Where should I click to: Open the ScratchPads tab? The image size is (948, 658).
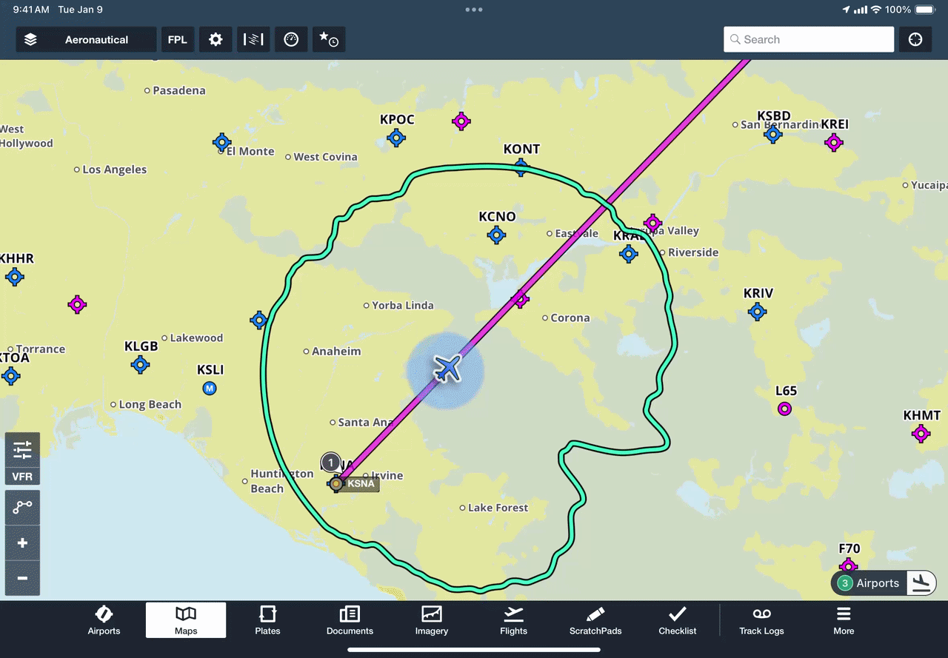click(x=595, y=620)
